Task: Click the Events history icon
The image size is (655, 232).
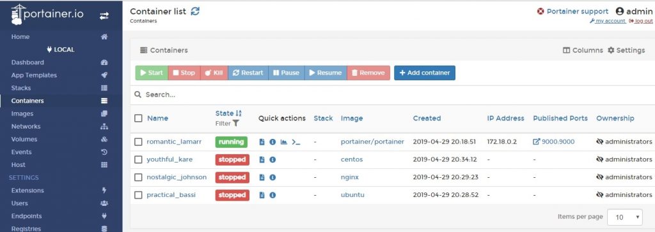Action: click(104, 152)
